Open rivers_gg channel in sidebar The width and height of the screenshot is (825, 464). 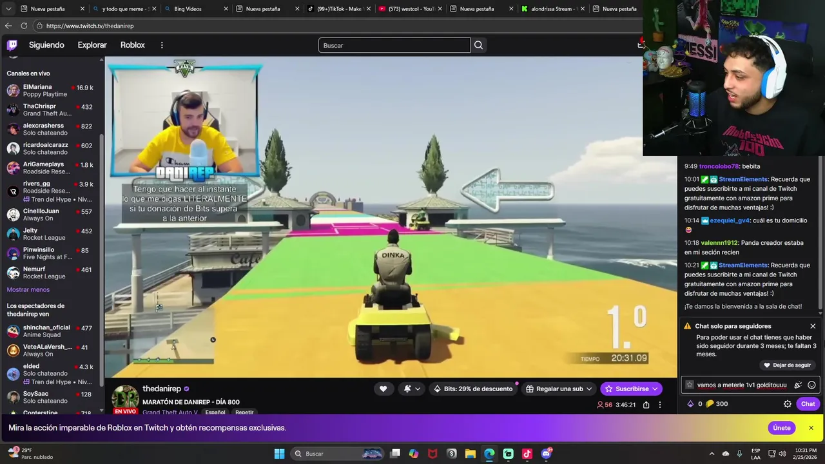[50, 191]
